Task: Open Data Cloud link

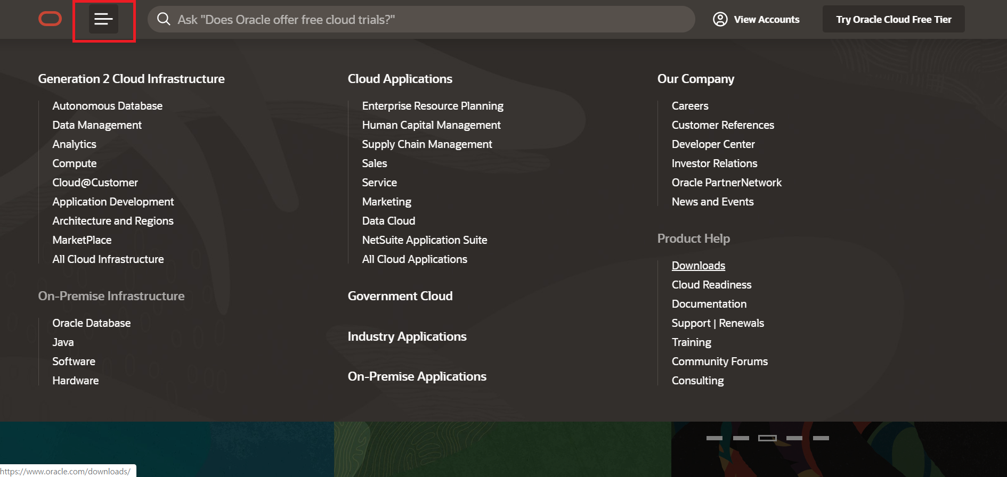Action: pyautogui.click(x=388, y=221)
